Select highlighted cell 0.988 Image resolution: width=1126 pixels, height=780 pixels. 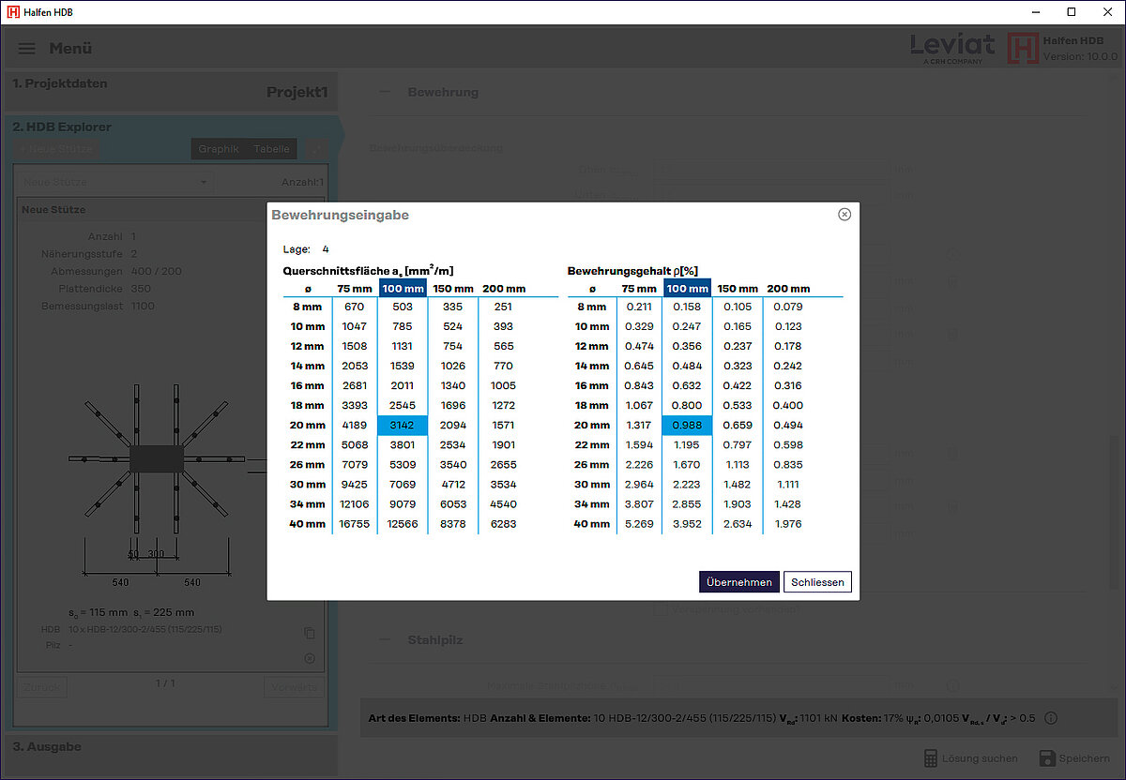click(687, 425)
